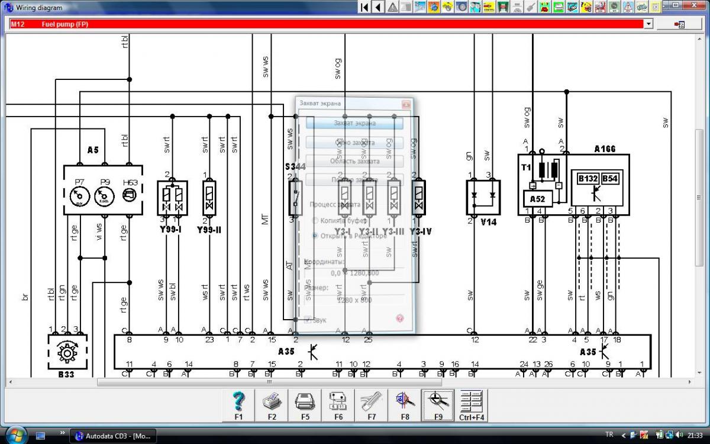The width and height of the screenshot is (710, 444).
Task: Go to first page using the bar-arrow icon
Action: click(x=364, y=7)
